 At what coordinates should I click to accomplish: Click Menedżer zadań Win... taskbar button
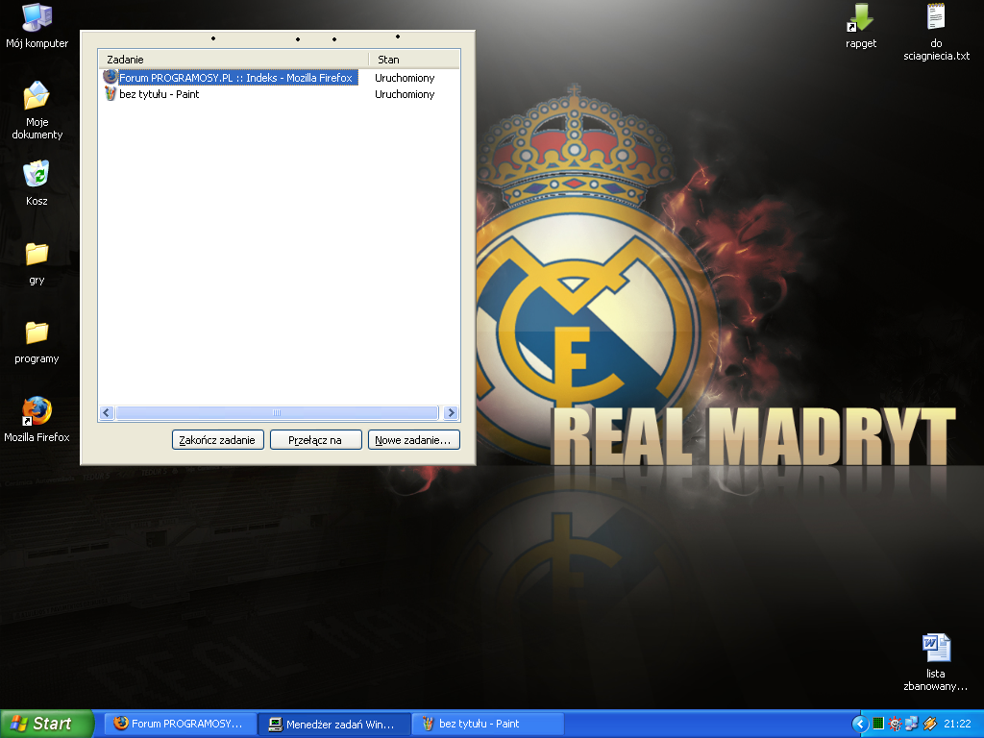point(335,724)
